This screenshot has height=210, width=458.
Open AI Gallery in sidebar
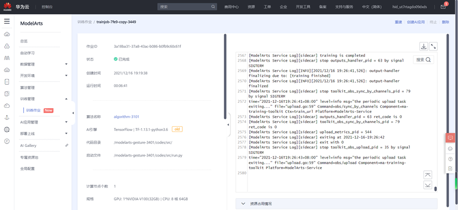[28, 145]
